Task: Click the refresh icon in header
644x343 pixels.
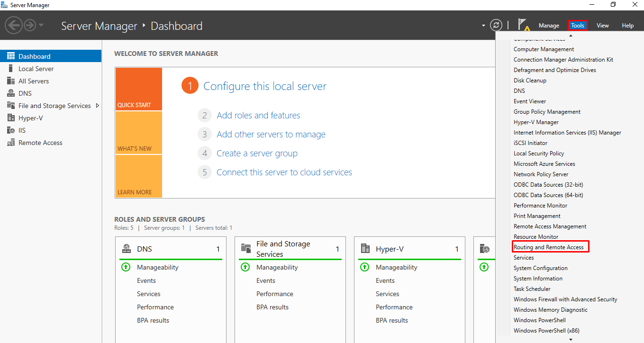Action: 496,25
